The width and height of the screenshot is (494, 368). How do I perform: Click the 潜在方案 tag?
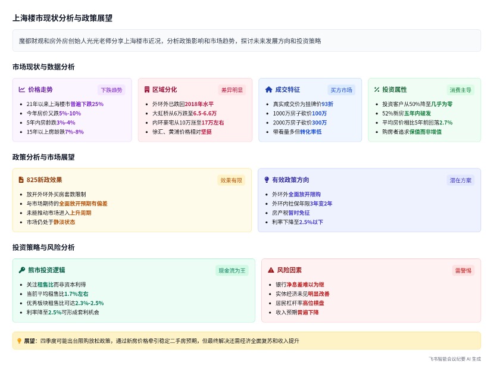tap(460, 180)
